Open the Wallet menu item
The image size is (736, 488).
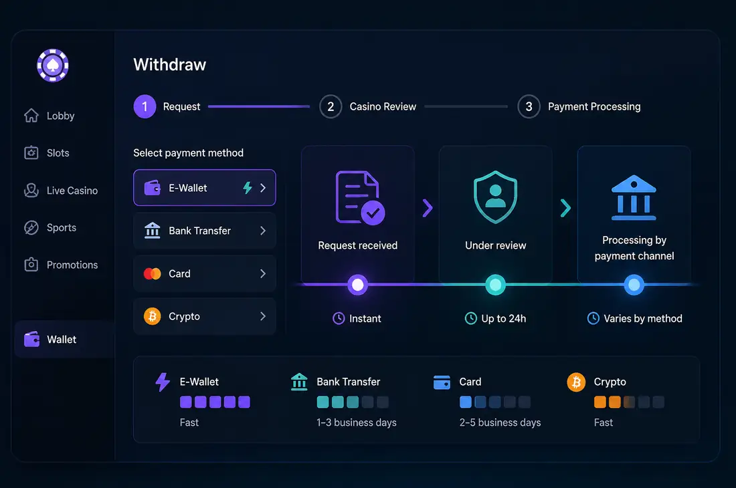(64, 340)
